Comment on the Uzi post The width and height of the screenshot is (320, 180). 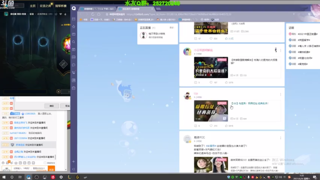213,126
